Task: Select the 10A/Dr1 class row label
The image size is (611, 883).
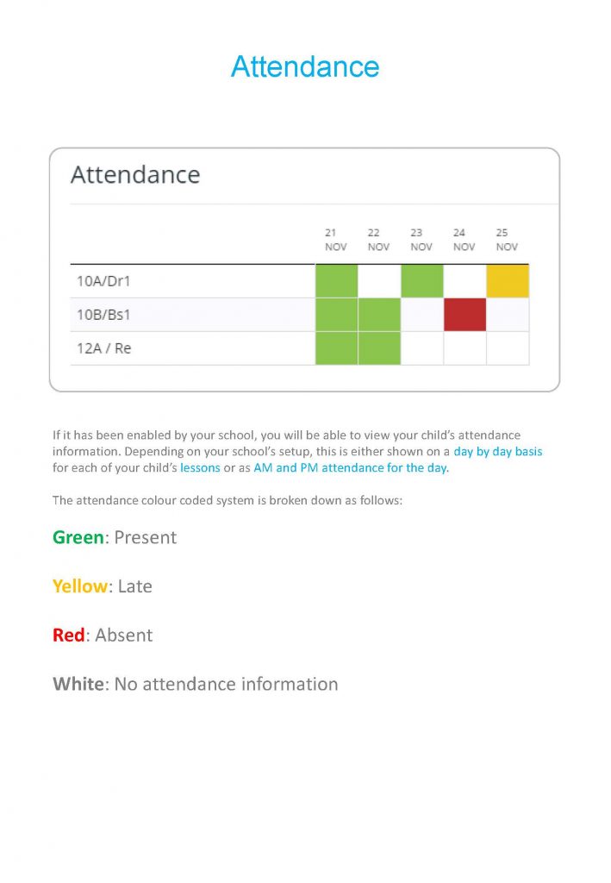Action: (x=103, y=281)
